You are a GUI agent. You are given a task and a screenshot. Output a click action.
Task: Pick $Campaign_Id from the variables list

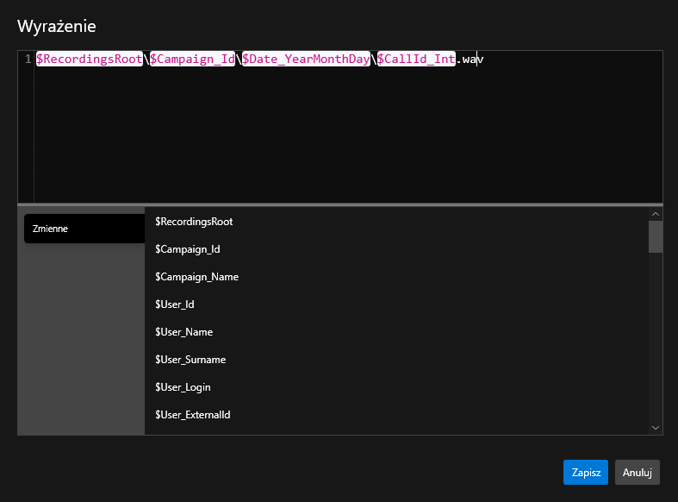tap(188, 249)
